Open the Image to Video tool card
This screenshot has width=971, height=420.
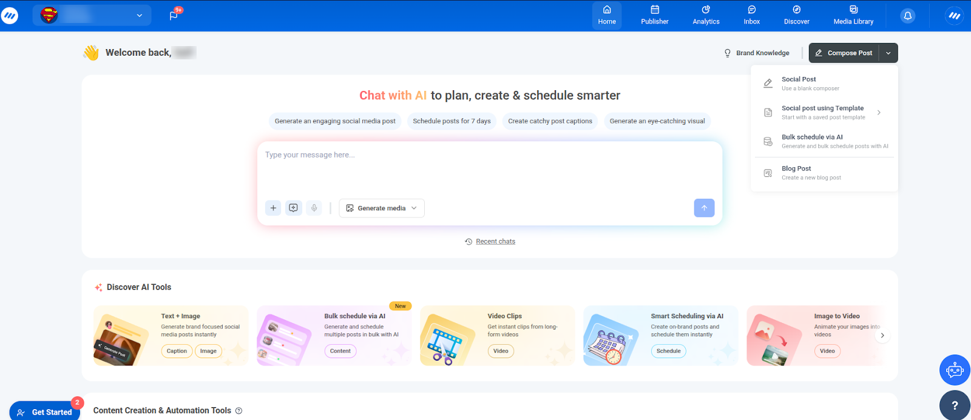816,336
